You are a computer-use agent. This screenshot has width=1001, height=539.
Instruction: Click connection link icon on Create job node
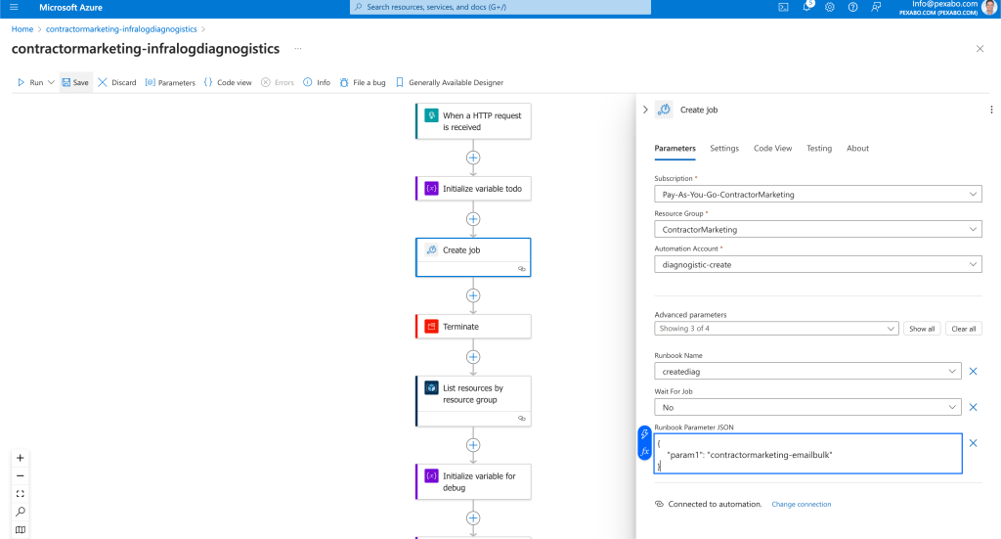(522, 269)
